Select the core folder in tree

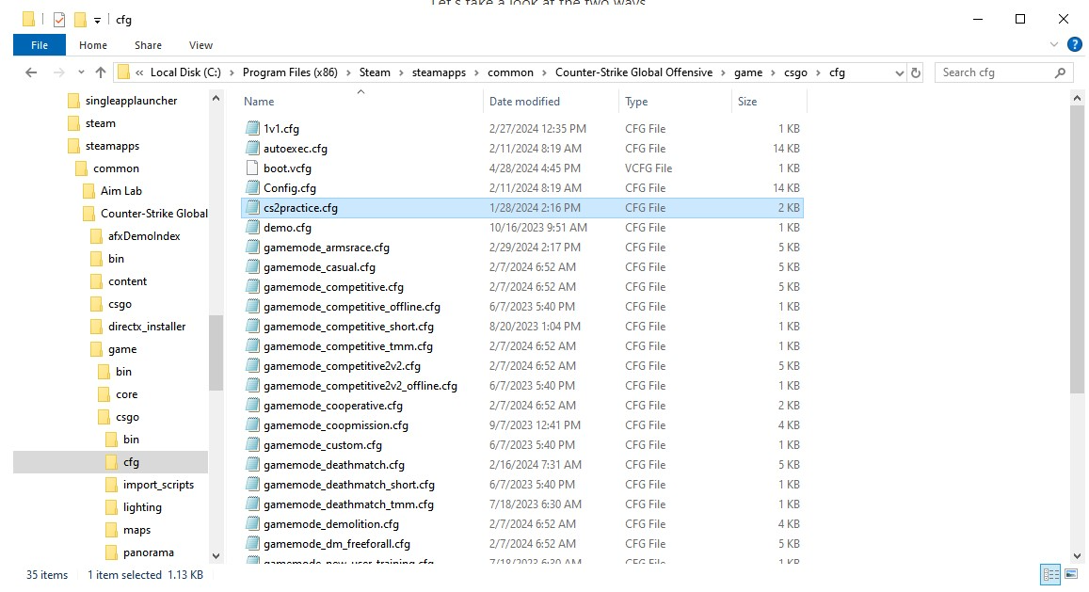point(126,394)
